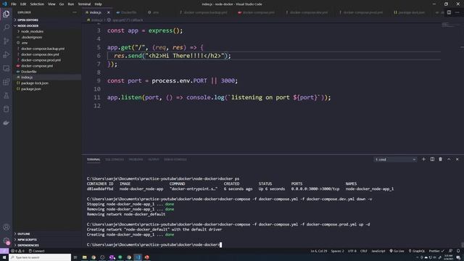
Task: Open the Accounts icon in activity bar
Action: (6, 227)
